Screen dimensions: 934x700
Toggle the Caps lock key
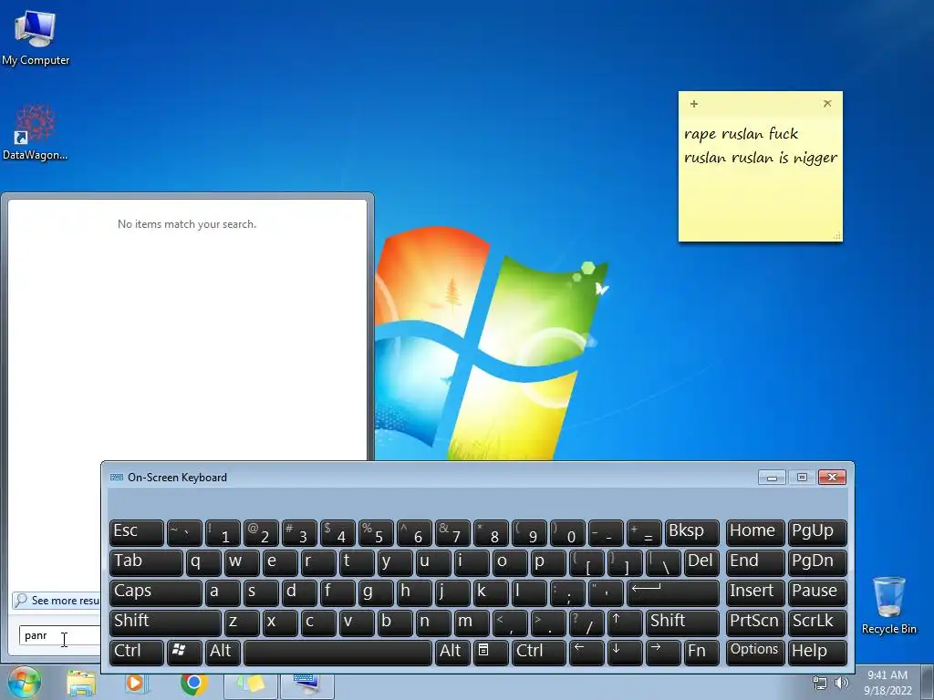(155, 592)
